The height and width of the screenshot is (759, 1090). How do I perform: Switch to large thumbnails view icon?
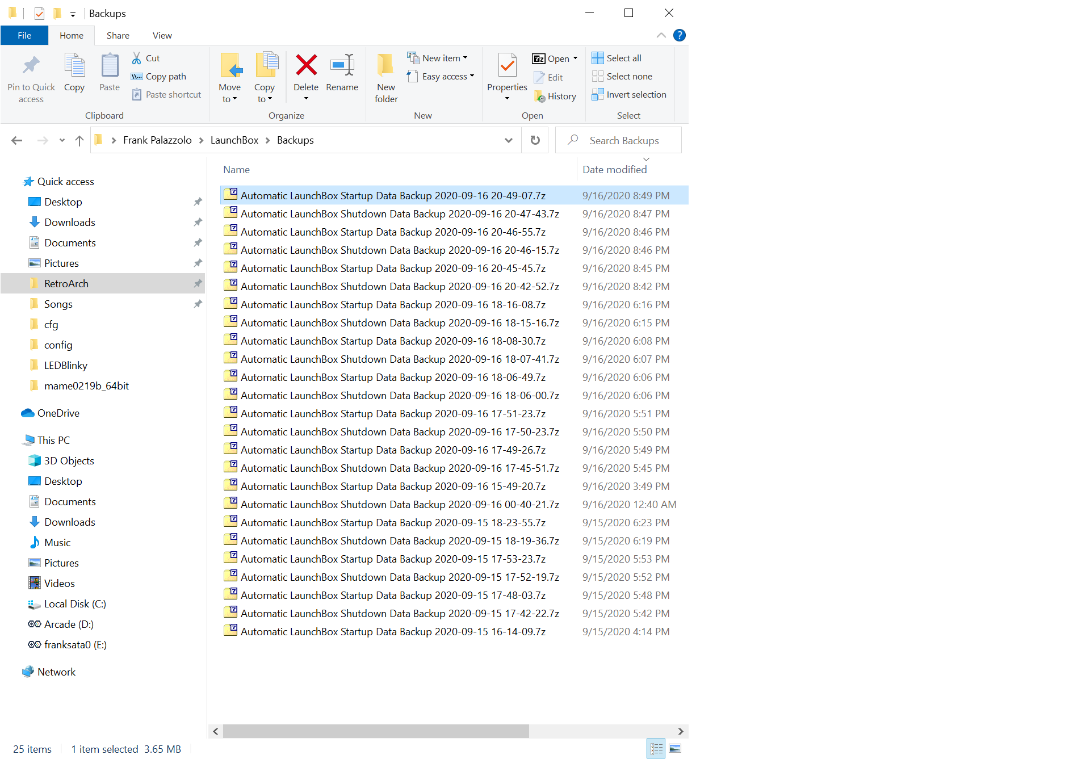(675, 749)
